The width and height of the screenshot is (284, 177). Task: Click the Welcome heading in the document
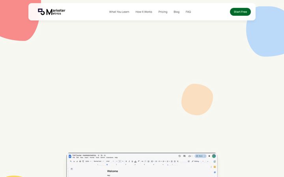tap(112, 171)
